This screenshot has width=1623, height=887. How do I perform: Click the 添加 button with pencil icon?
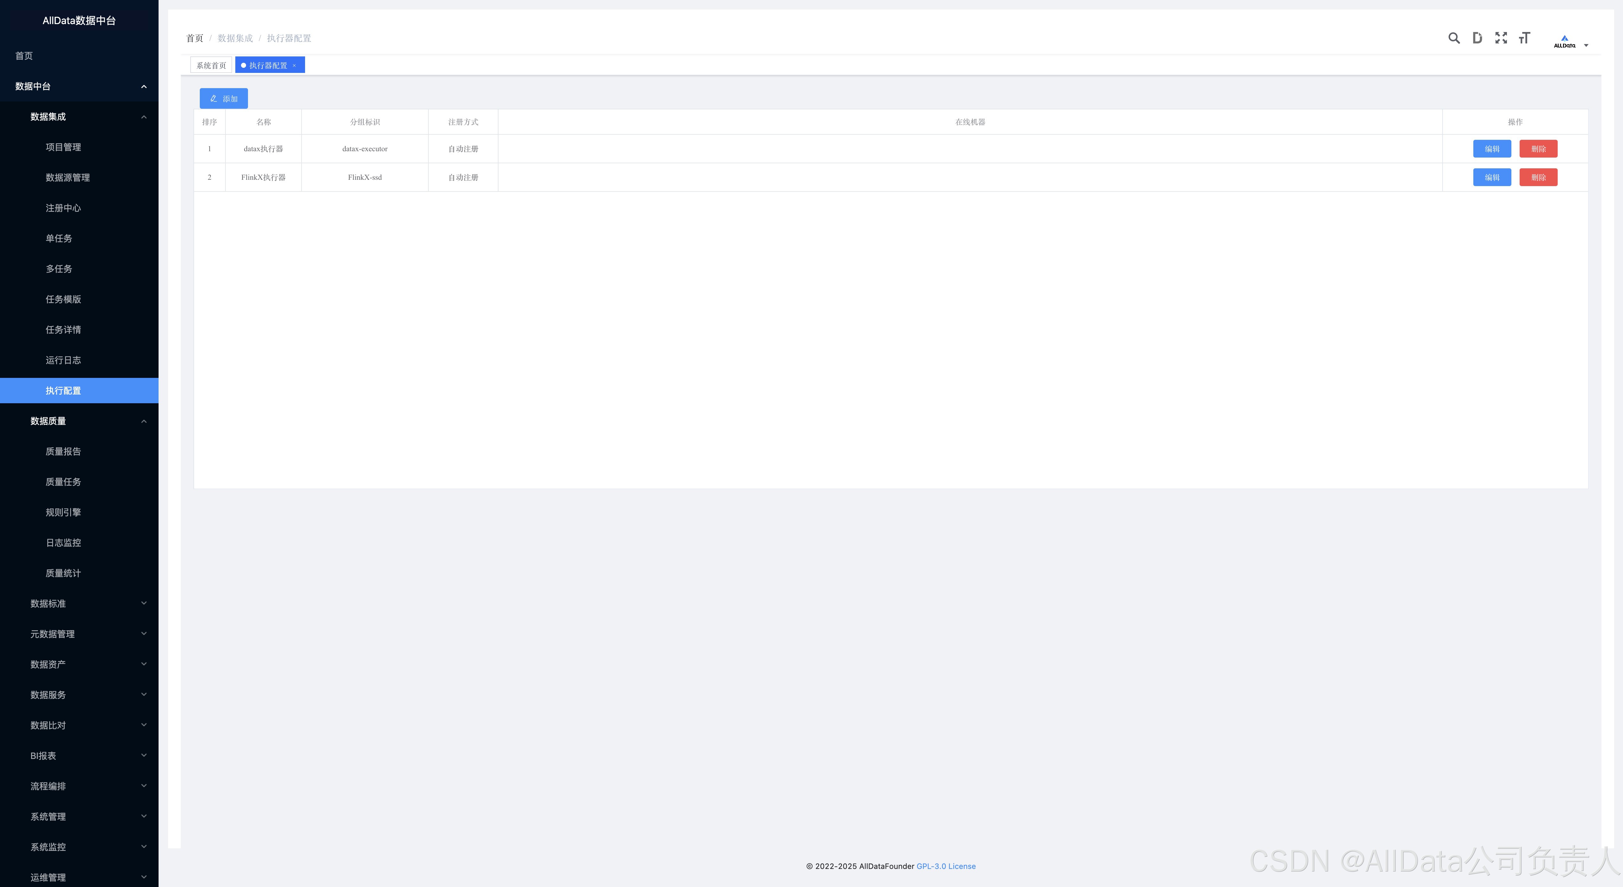[224, 99]
